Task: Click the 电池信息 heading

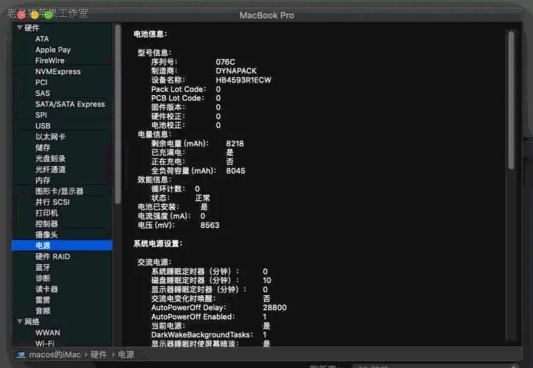Action: pos(150,34)
